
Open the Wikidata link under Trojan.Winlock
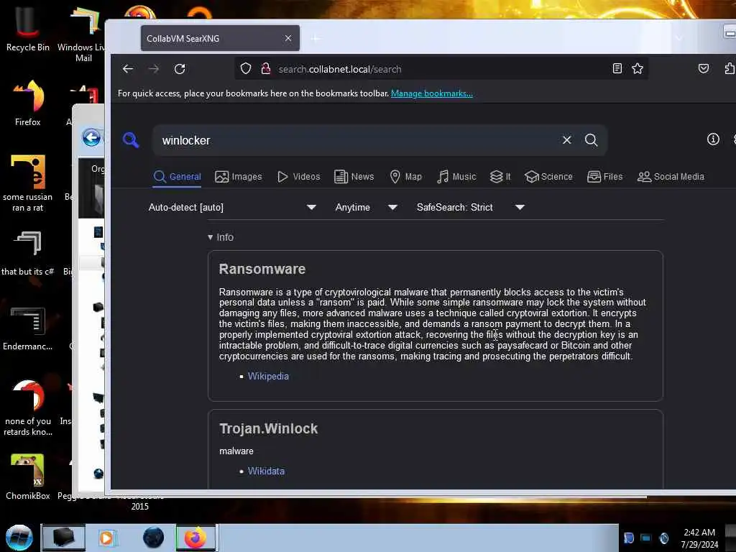click(266, 471)
